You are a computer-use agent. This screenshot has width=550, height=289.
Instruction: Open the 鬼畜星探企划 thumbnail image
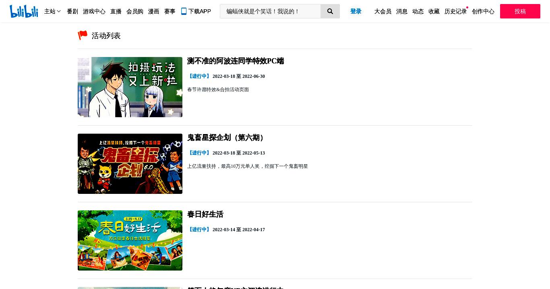[130, 164]
